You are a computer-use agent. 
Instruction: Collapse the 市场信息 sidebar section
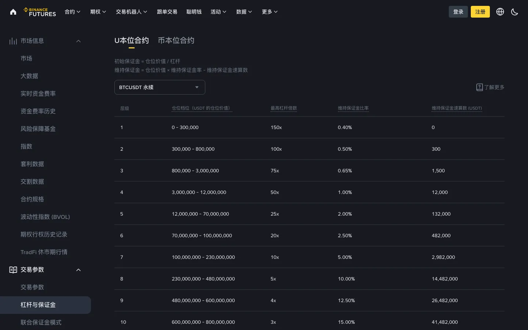78,41
